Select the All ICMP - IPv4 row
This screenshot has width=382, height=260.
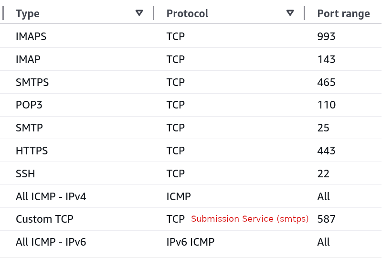pos(51,196)
